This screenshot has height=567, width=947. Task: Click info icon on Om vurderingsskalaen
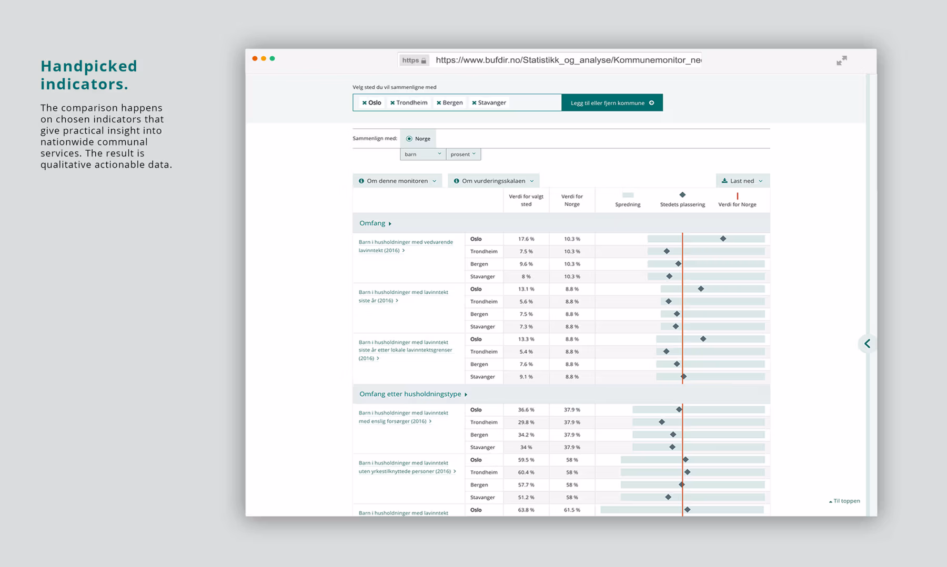457,181
